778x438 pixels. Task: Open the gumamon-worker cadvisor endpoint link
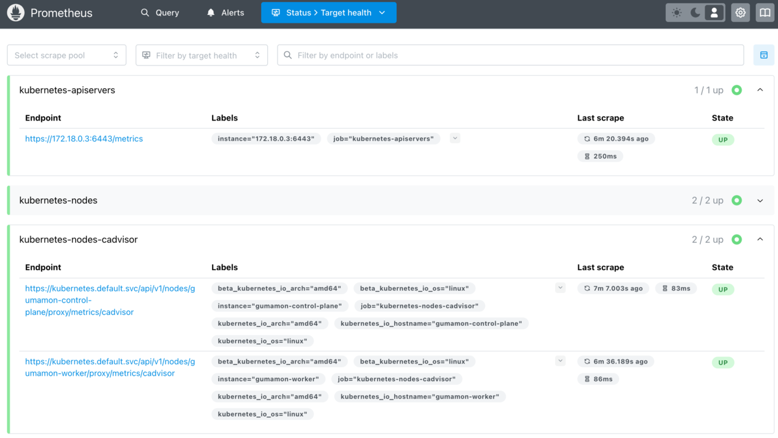110,367
